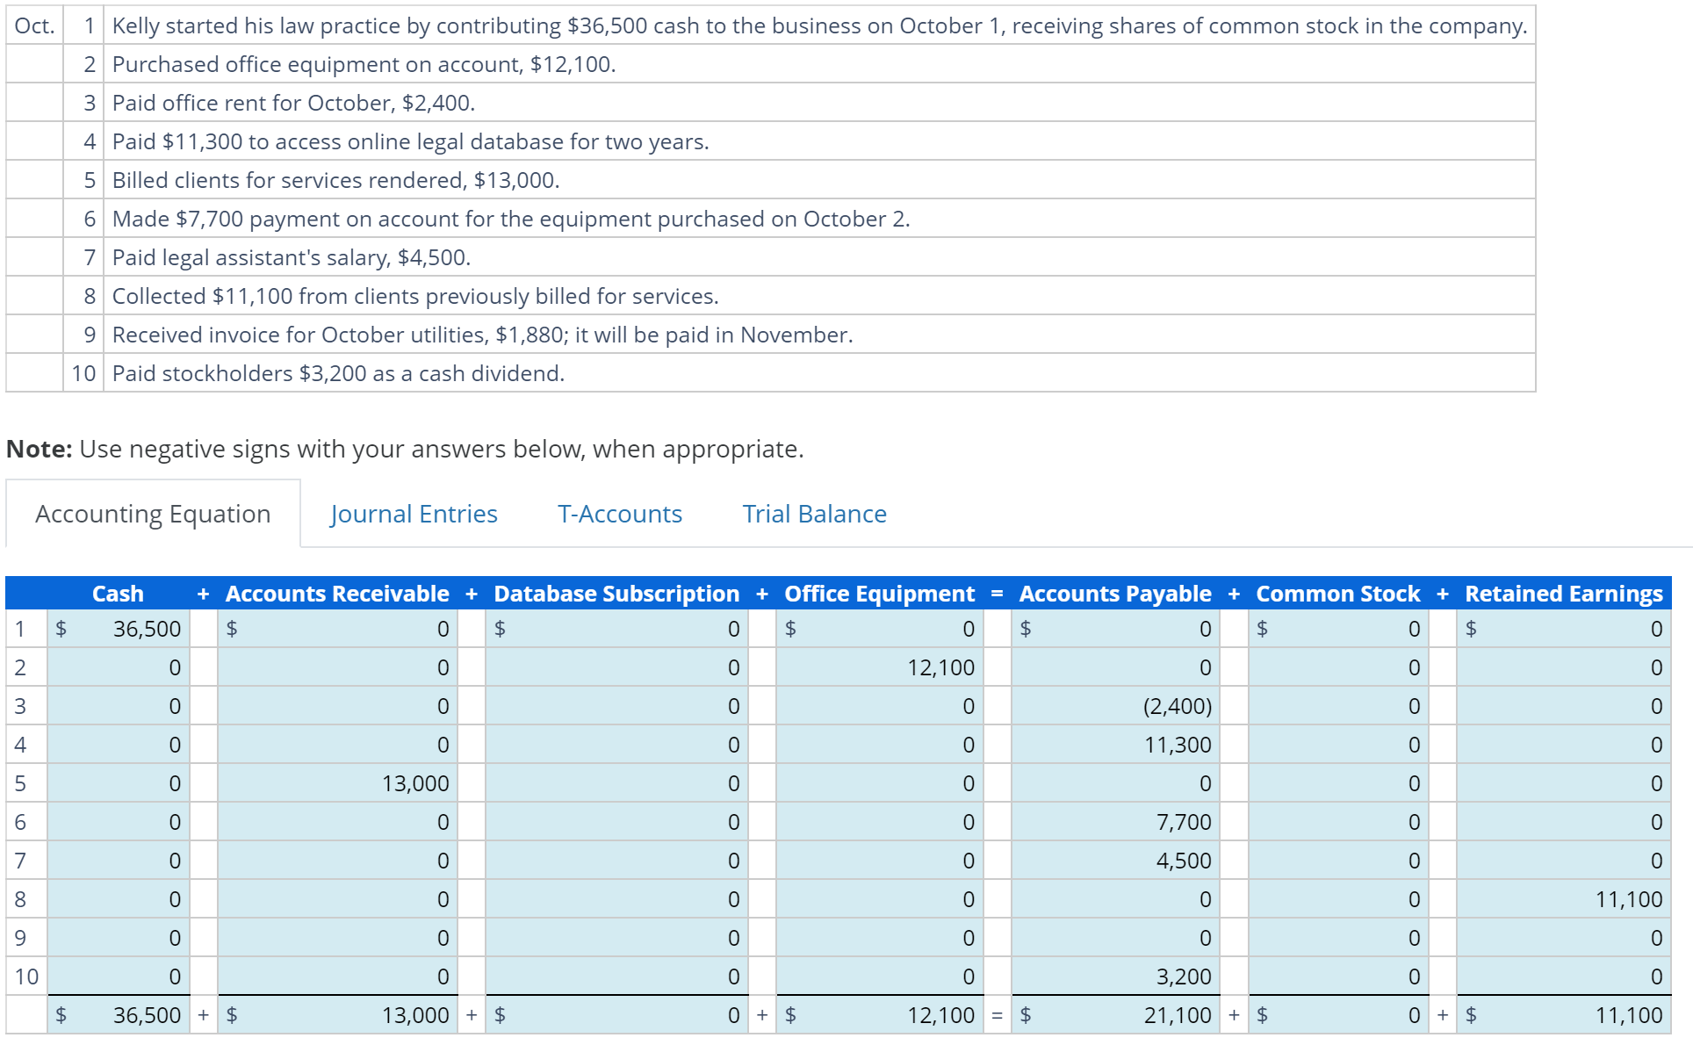
Task: Click the Database Subscription column header
Action: (x=616, y=594)
